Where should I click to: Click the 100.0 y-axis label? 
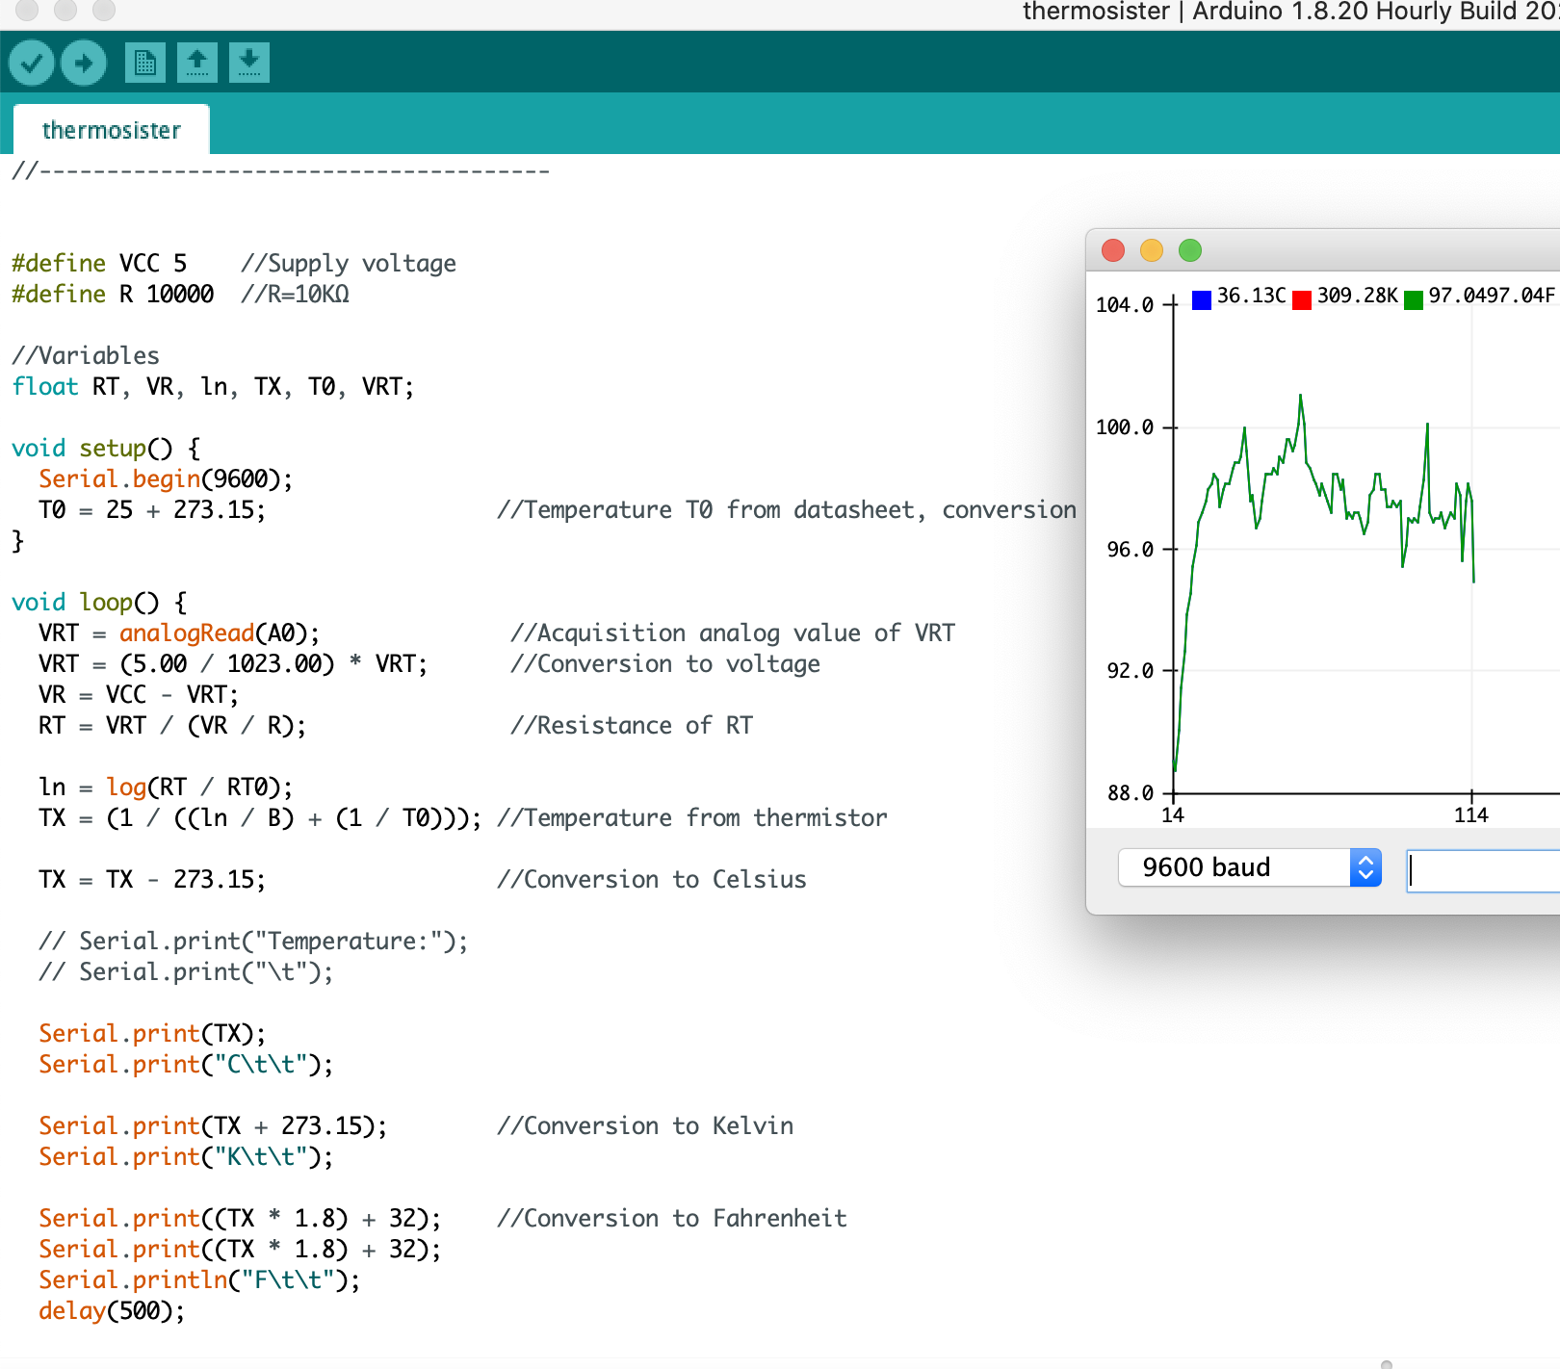point(1125,427)
